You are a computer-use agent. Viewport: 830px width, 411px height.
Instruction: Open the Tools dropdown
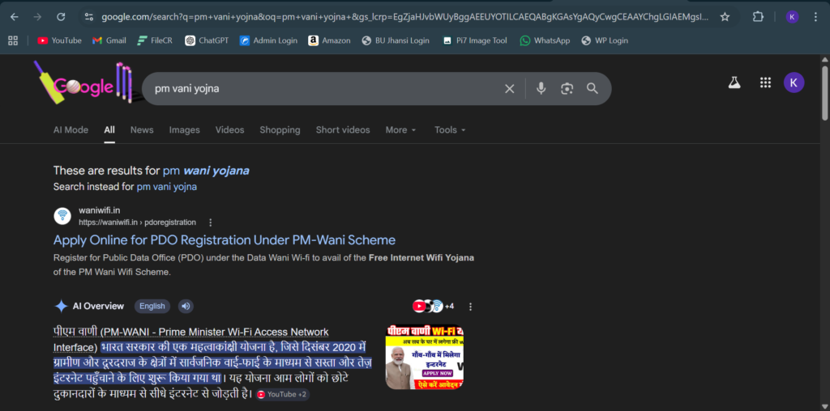pyautogui.click(x=450, y=129)
